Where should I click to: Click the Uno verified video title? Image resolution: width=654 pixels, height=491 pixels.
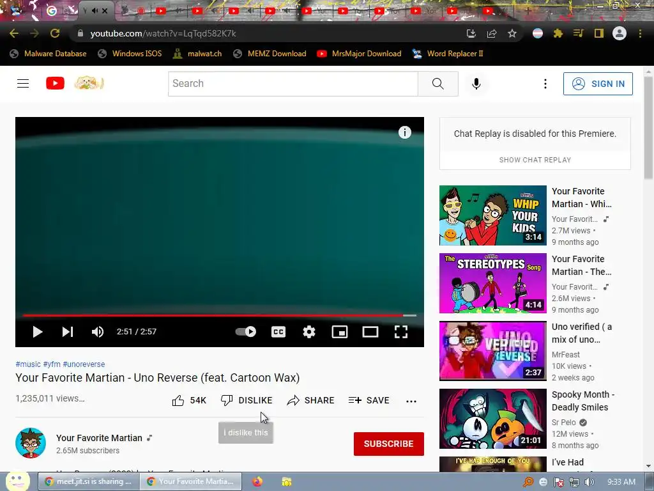582,333
